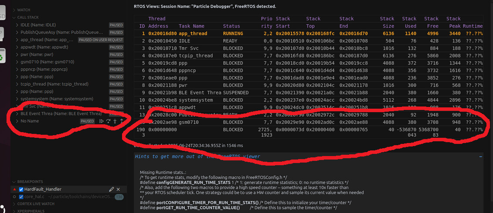Click the Stack Peak column header
Viewport: 493px width, 213px height.
tap(453, 22)
